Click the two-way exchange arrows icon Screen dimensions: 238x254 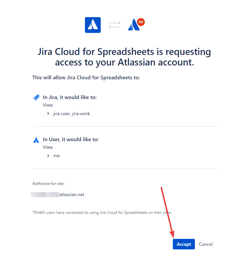[x=115, y=25]
